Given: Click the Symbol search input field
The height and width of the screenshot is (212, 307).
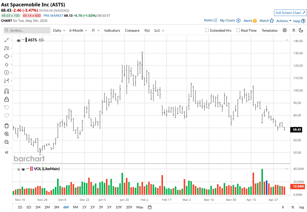Looking at the screenshot, I should click(27, 30).
